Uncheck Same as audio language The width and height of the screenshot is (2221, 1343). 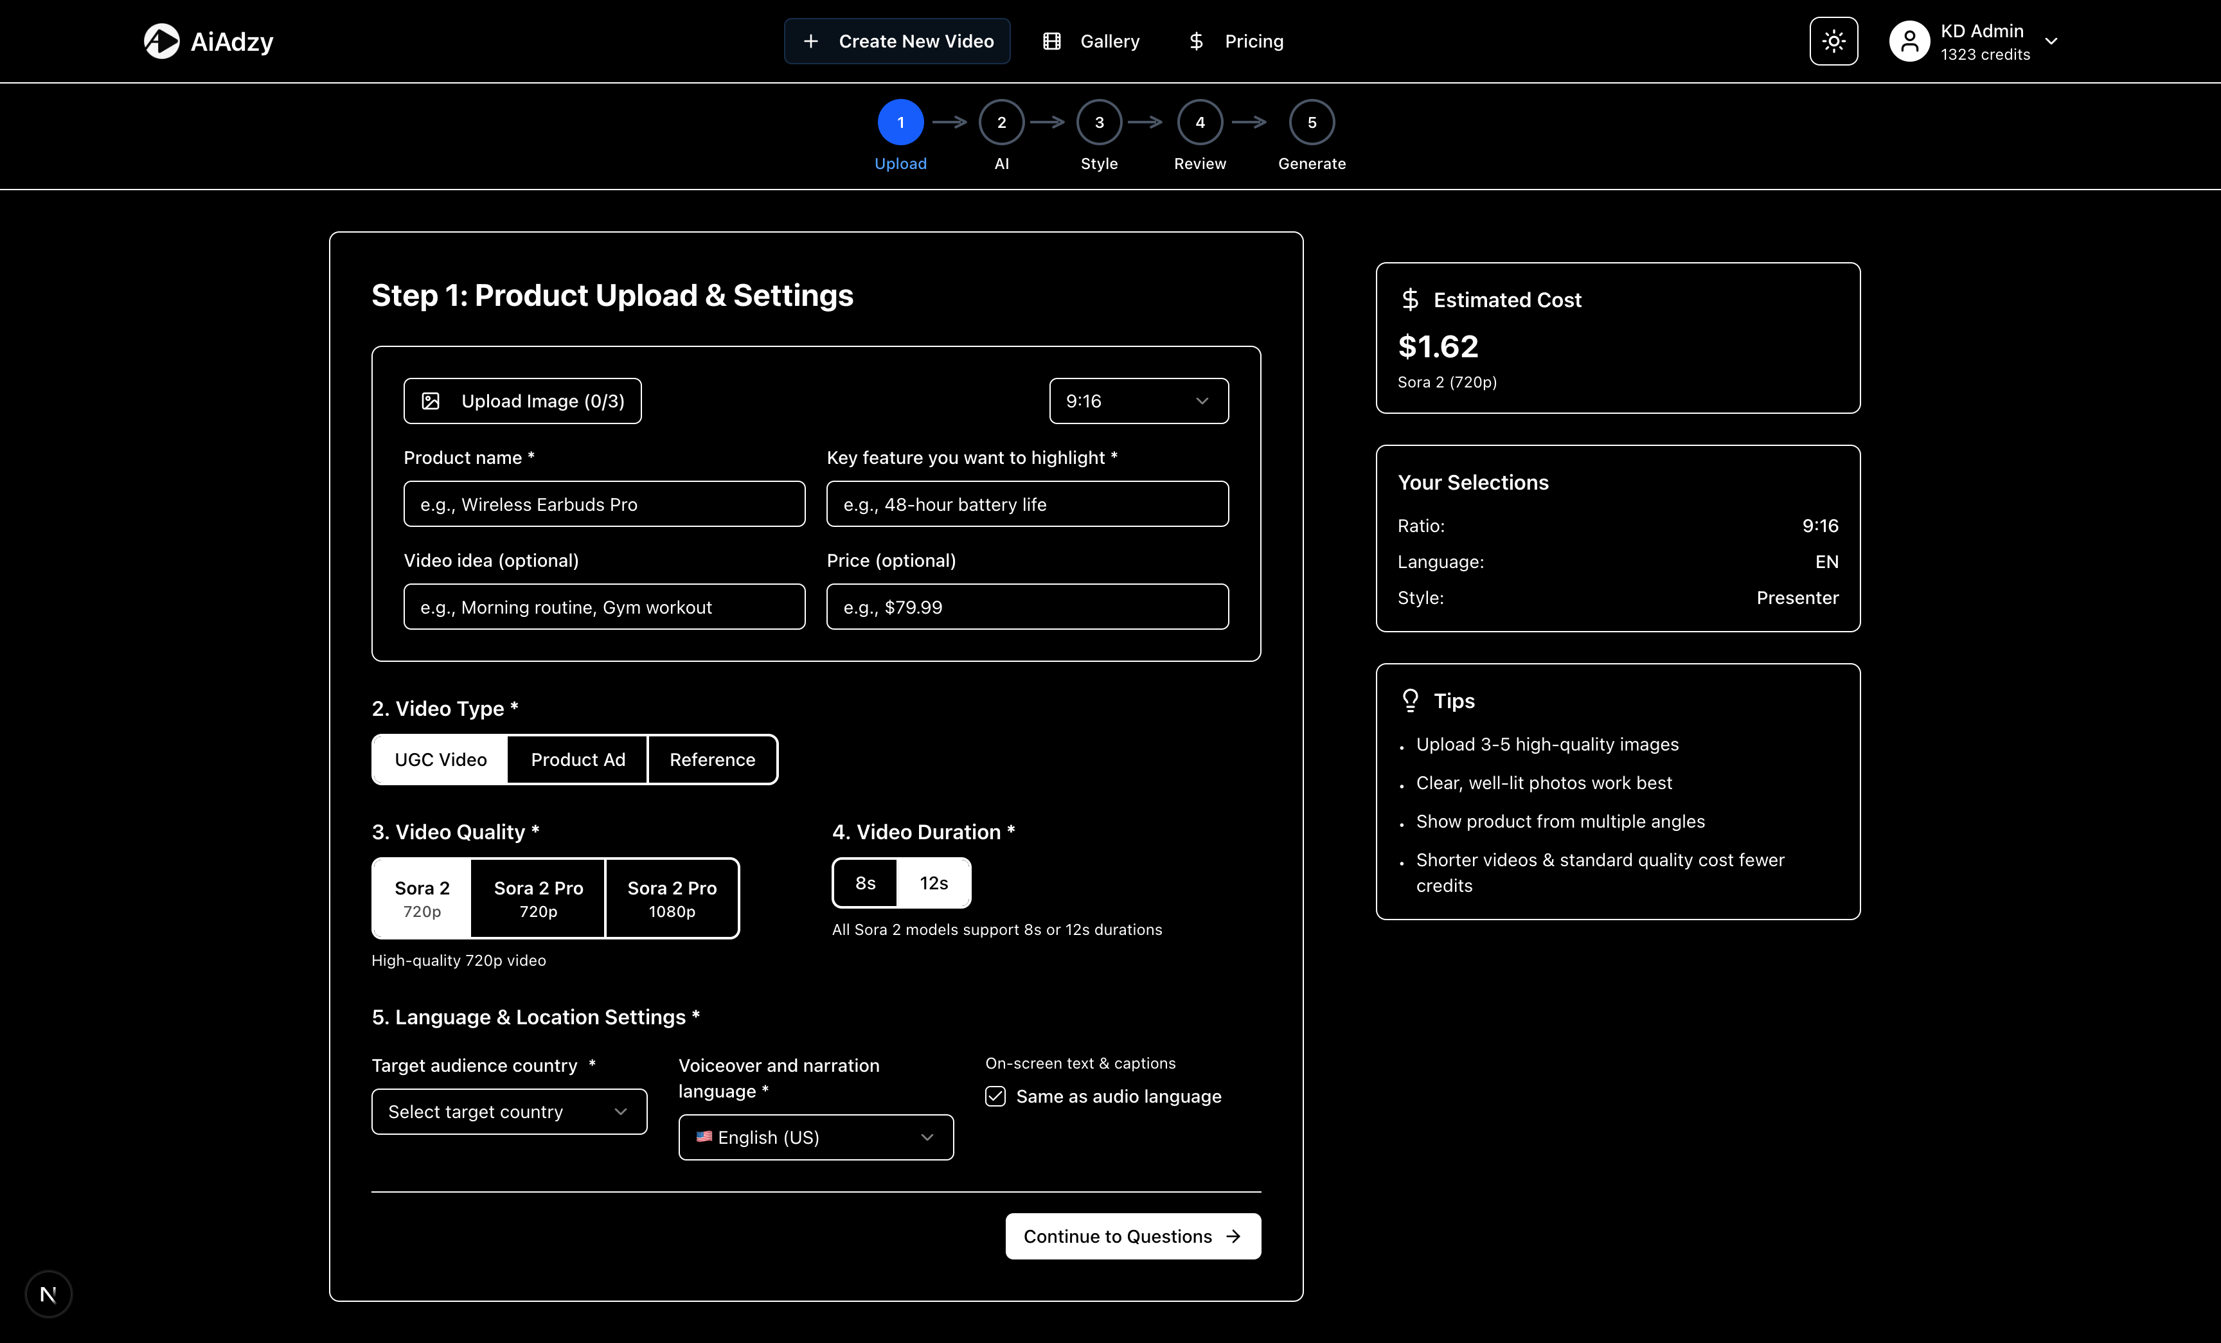point(995,1096)
